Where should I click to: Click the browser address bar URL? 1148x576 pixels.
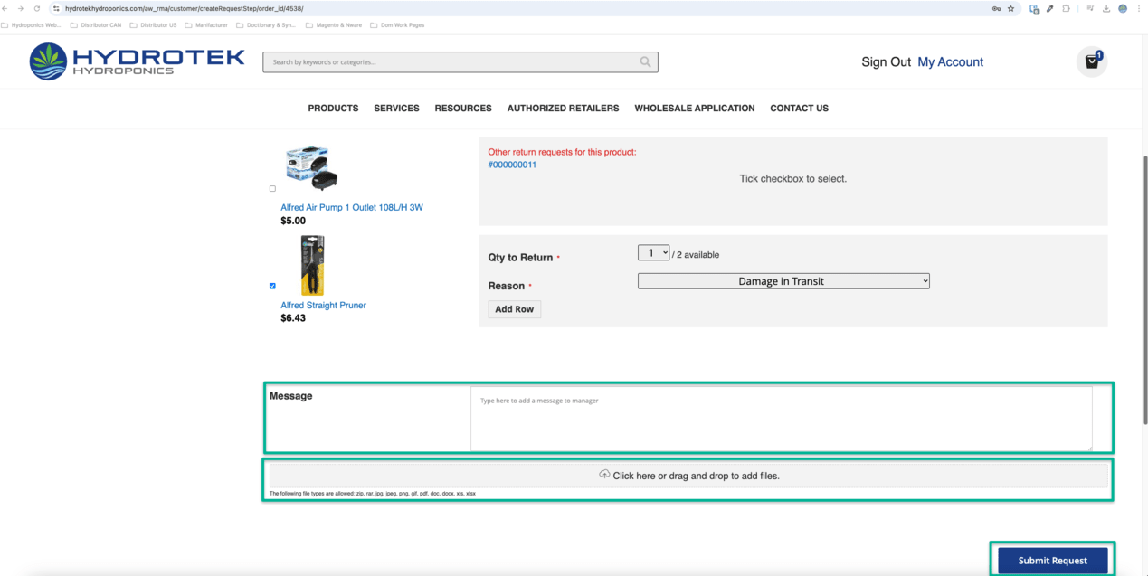[x=185, y=8]
